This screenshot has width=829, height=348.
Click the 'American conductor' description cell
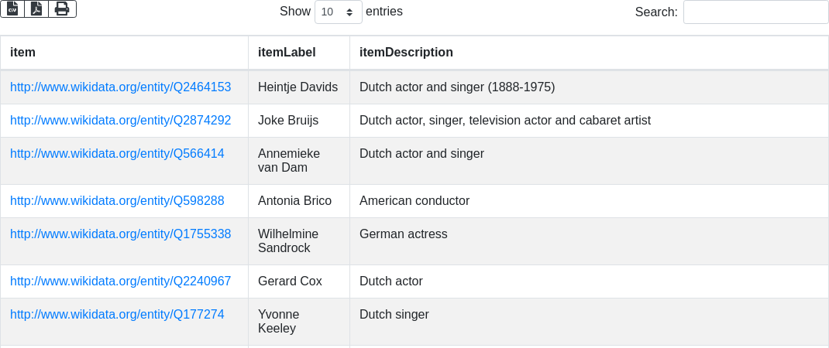click(x=414, y=201)
